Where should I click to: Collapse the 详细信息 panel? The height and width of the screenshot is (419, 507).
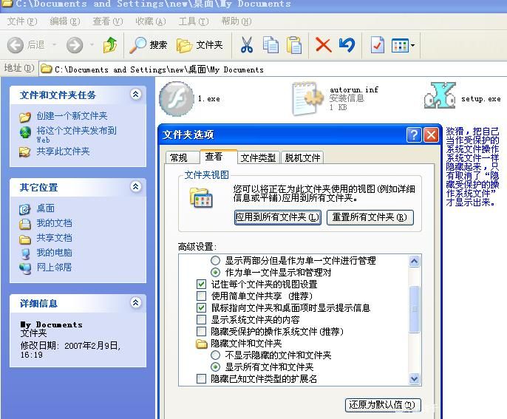coord(136,303)
